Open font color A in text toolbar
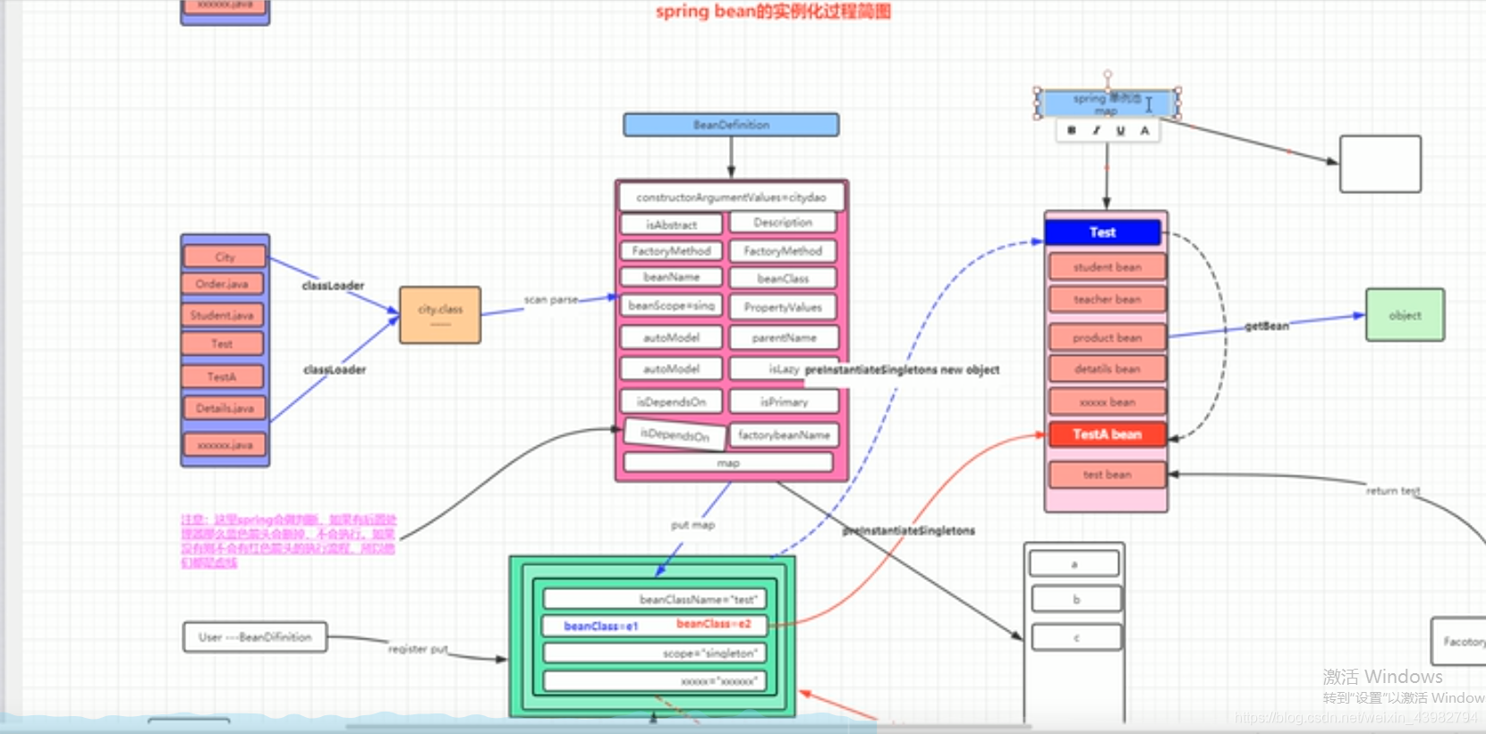The height and width of the screenshot is (734, 1486). pos(1144,131)
